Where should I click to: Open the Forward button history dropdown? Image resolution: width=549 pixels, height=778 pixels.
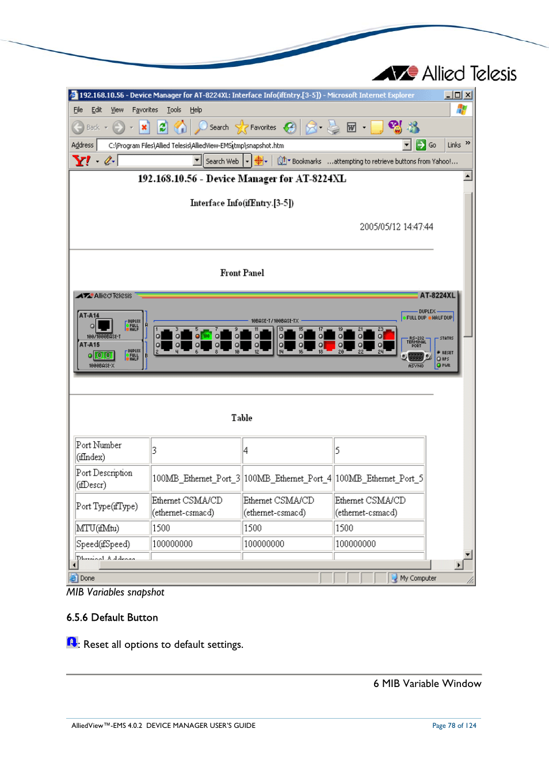coord(131,127)
